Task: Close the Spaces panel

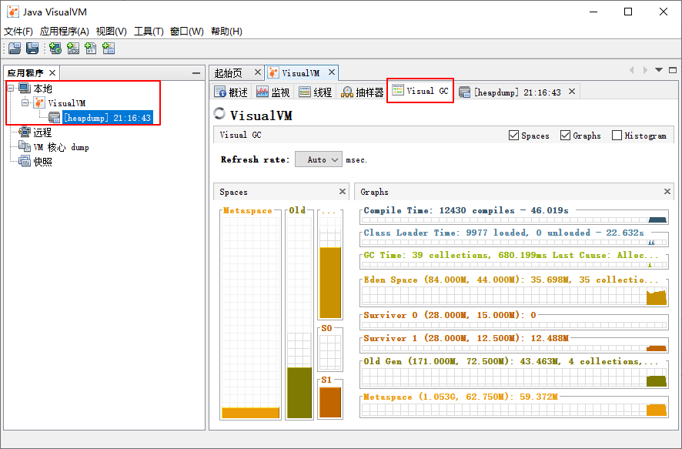Action: coord(343,192)
